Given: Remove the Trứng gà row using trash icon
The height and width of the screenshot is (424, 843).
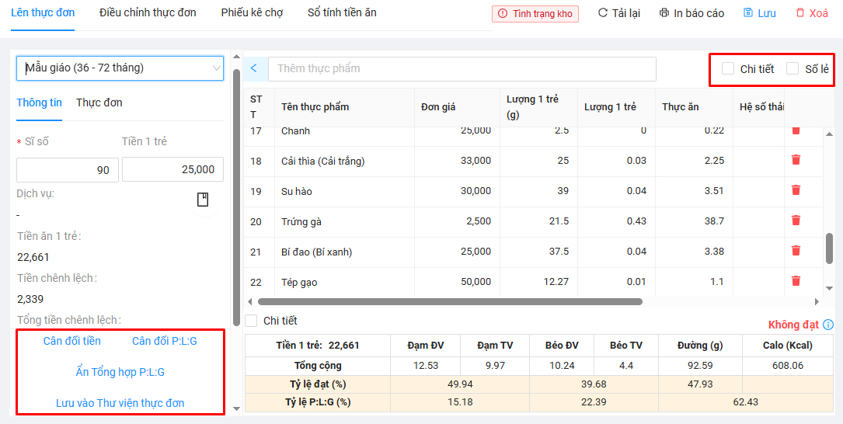Looking at the screenshot, I should point(796,221).
